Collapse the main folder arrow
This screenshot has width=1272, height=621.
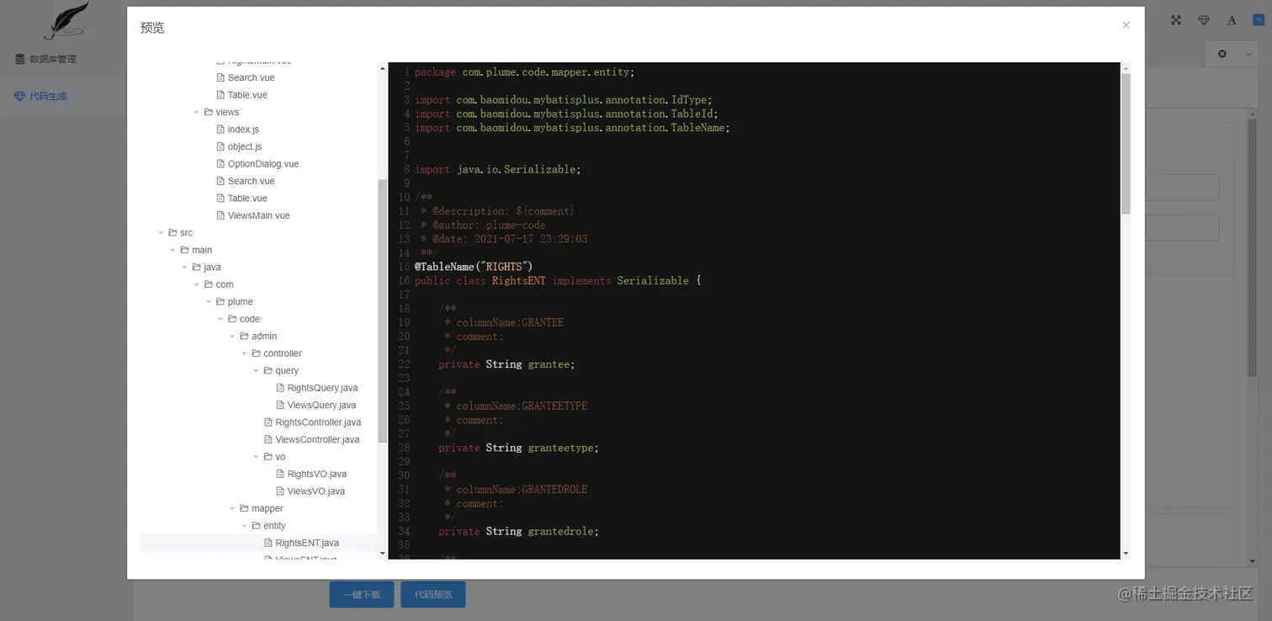click(x=173, y=250)
